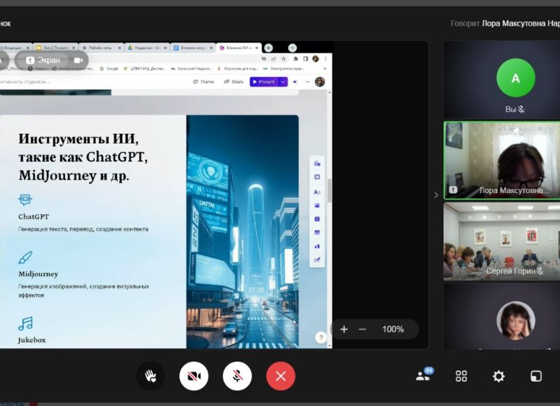The image size is (560, 406).
Task: Raise hand in the video call
Action: coord(150,376)
